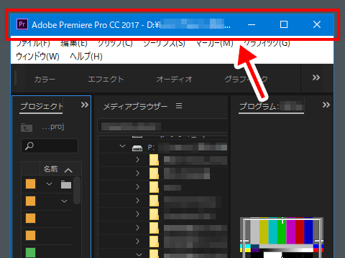Select the bin folder icon in project list
The width and height of the screenshot is (345, 258).
[66, 184]
